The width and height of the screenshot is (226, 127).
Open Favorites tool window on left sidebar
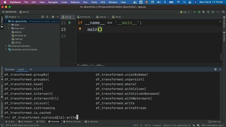pos(2,91)
